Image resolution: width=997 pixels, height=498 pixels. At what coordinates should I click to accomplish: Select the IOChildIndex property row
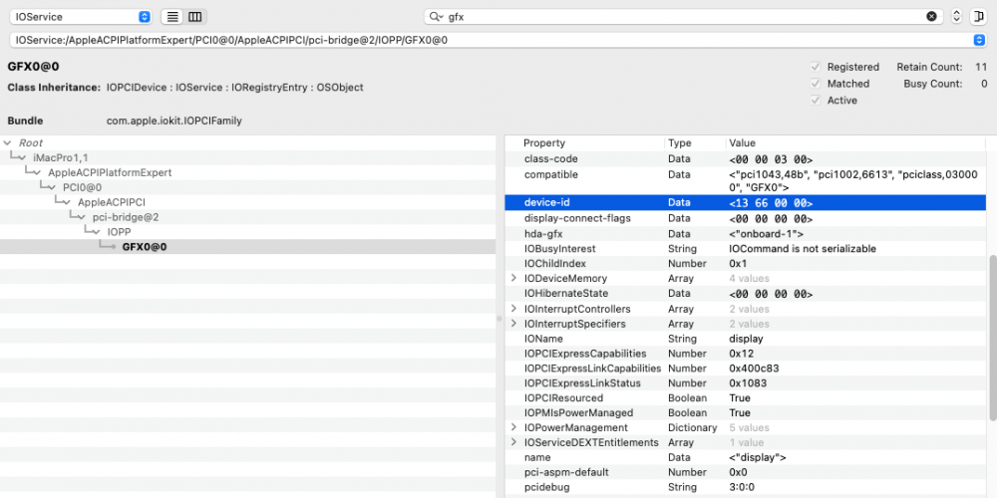pyautogui.click(x=745, y=264)
